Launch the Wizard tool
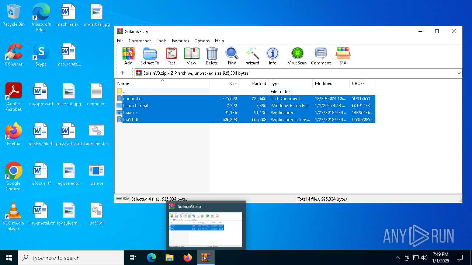Viewport: 472px width, 265px height. [253, 56]
